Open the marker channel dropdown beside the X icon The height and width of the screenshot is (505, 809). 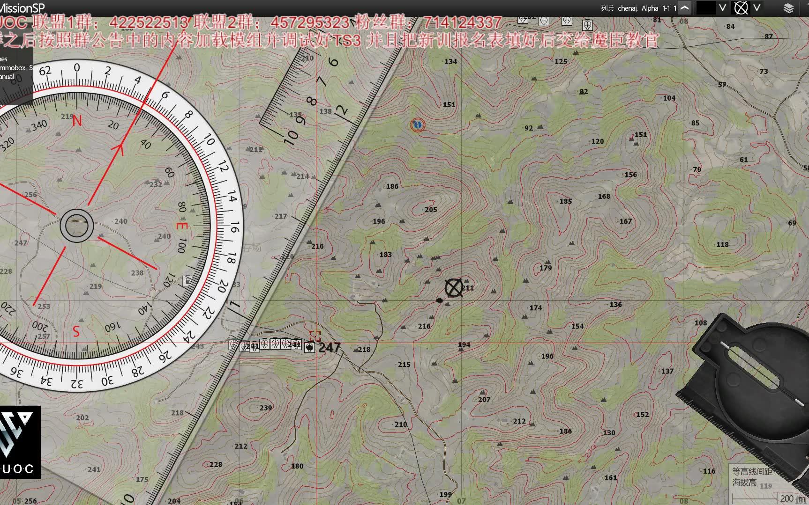pyautogui.click(x=757, y=8)
